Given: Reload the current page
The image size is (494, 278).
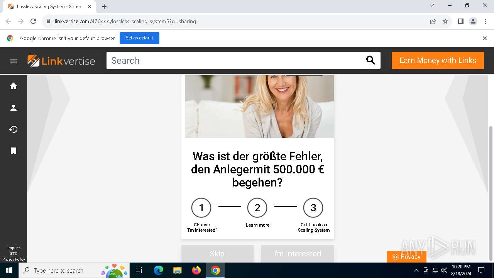Looking at the screenshot, I should 33,21.
